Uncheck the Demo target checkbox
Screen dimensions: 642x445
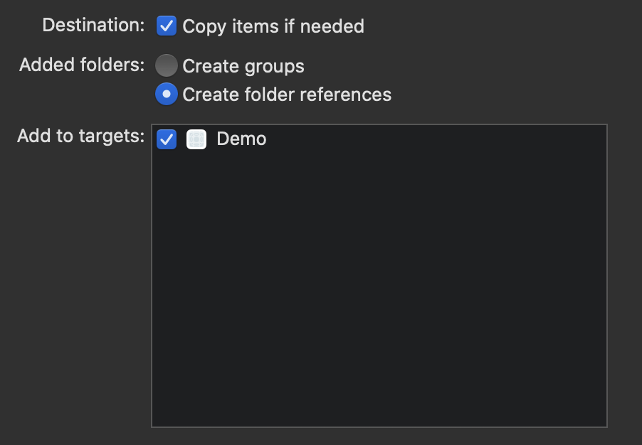pyautogui.click(x=167, y=139)
